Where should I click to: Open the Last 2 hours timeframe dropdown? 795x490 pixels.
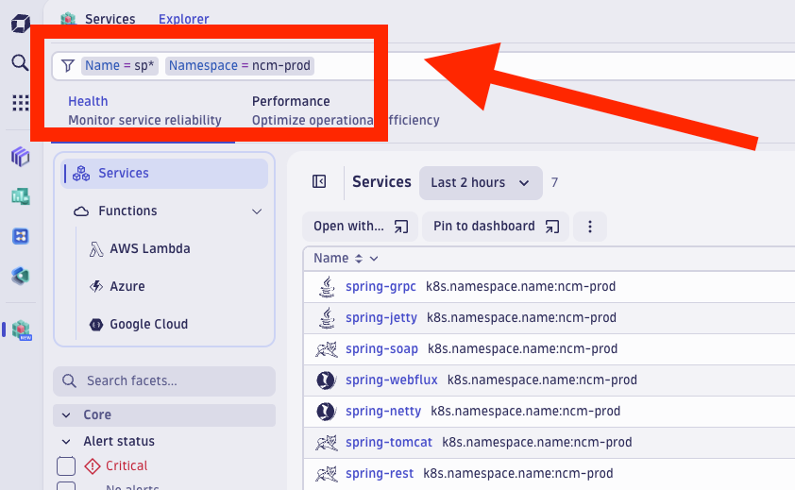pos(481,182)
